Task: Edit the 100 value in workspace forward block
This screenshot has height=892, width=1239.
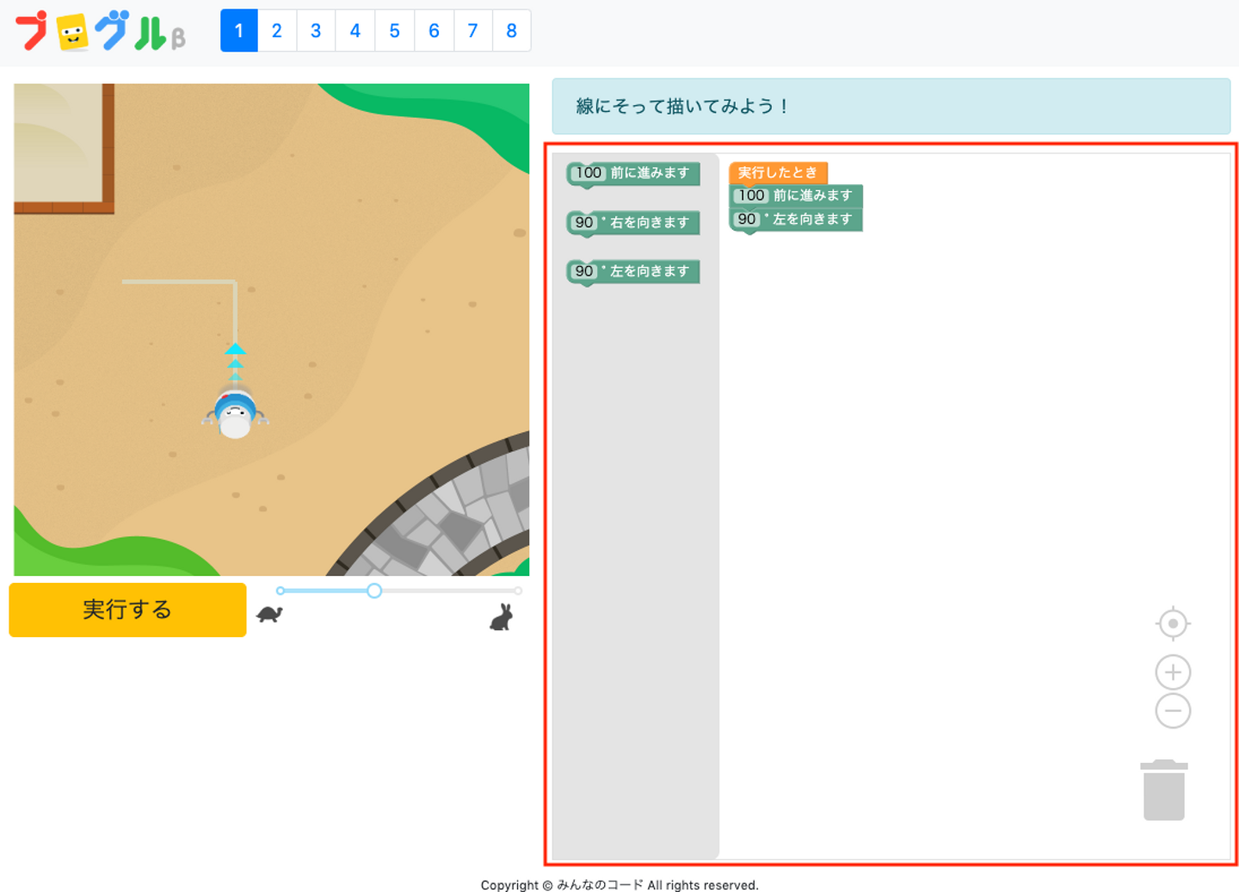Action: [751, 195]
